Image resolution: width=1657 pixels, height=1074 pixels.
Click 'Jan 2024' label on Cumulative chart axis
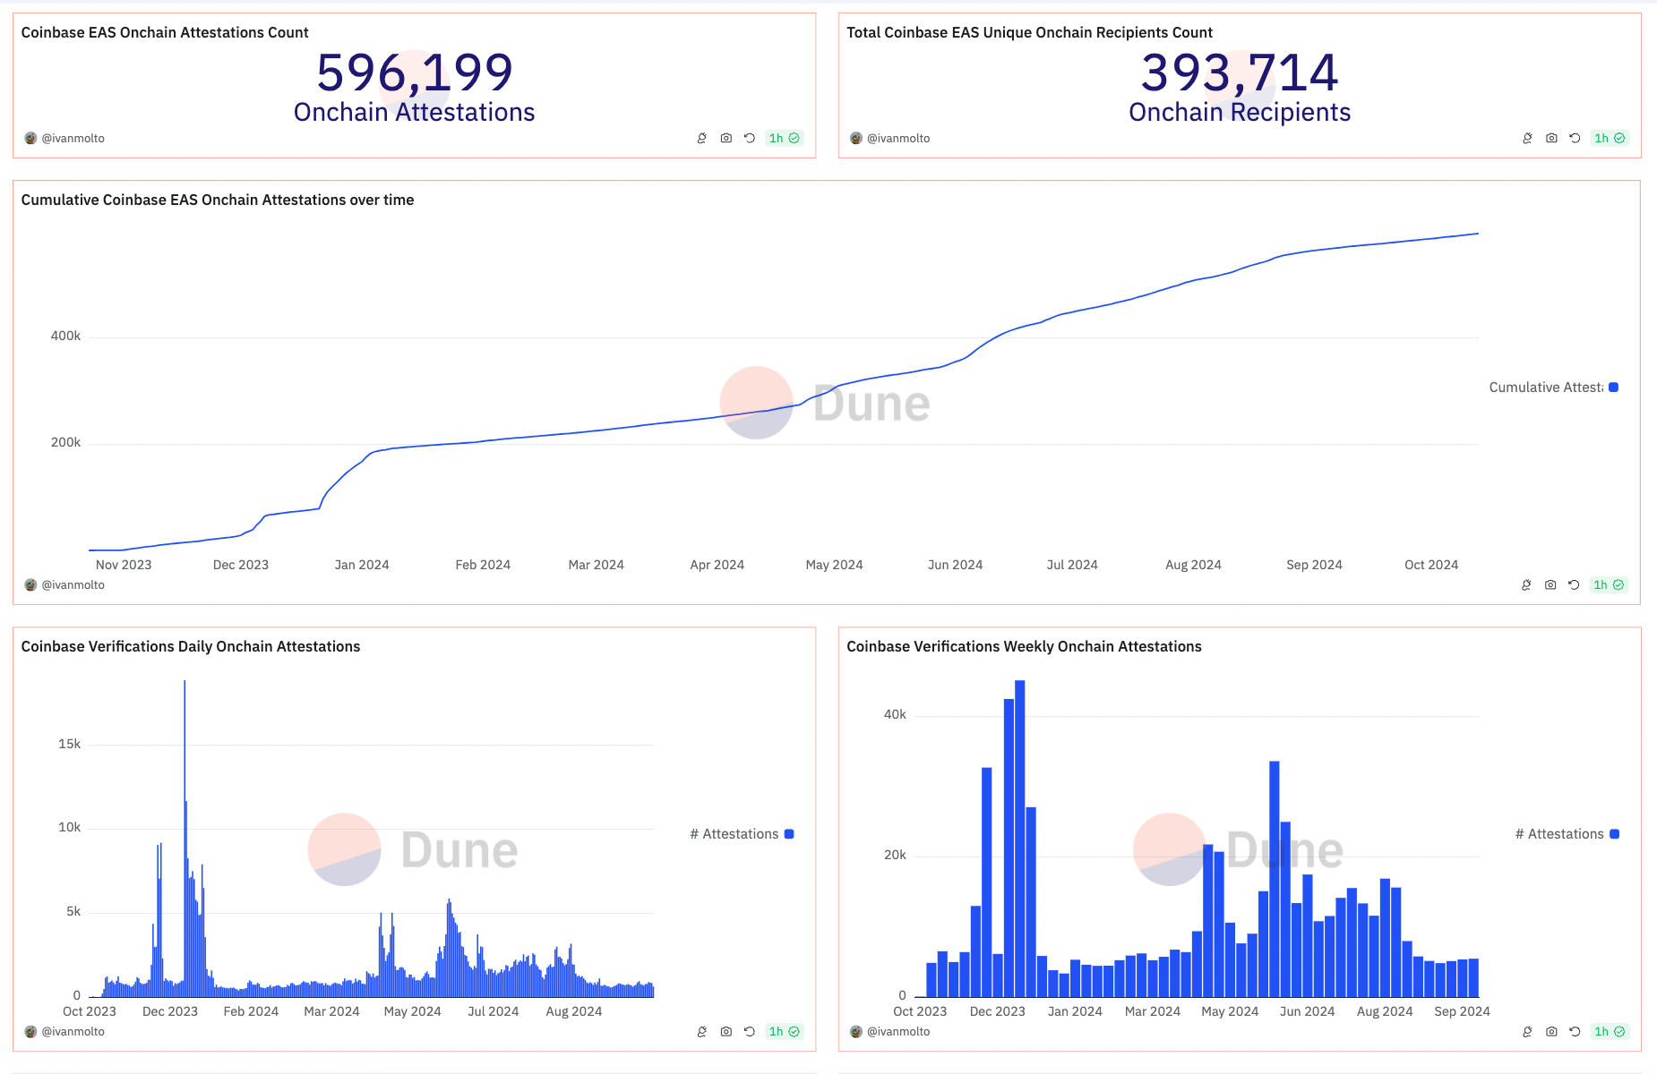[362, 565]
